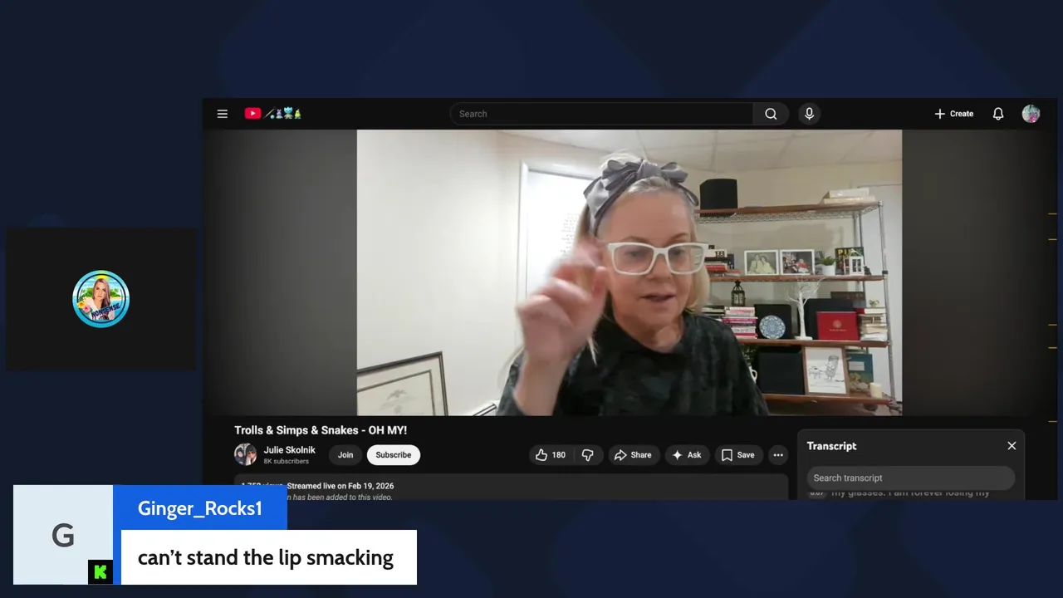Click the Ginger_Rocks1 chat username
This screenshot has width=1063, height=598.
[x=200, y=508]
